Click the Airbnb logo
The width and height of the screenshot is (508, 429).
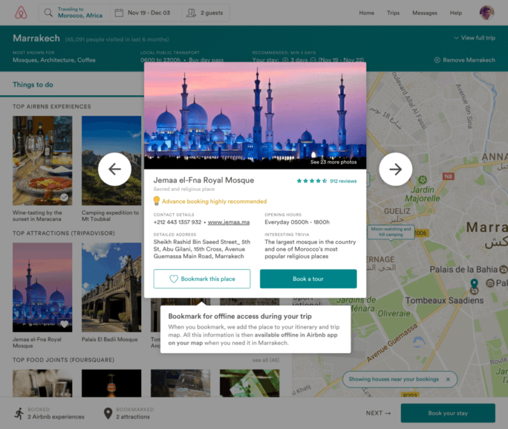pyautogui.click(x=21, y=13)
